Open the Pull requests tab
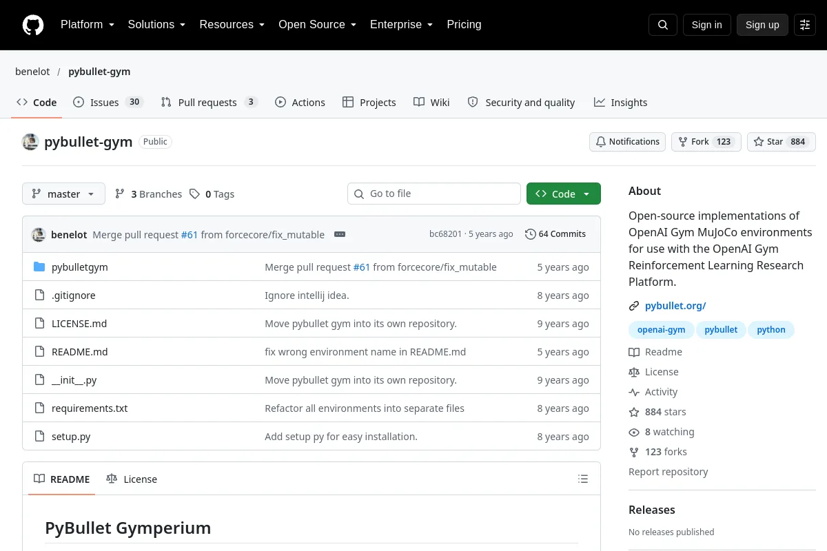Image resolution: width=827 pixels, height=551 pixels. tap(209, 103)
